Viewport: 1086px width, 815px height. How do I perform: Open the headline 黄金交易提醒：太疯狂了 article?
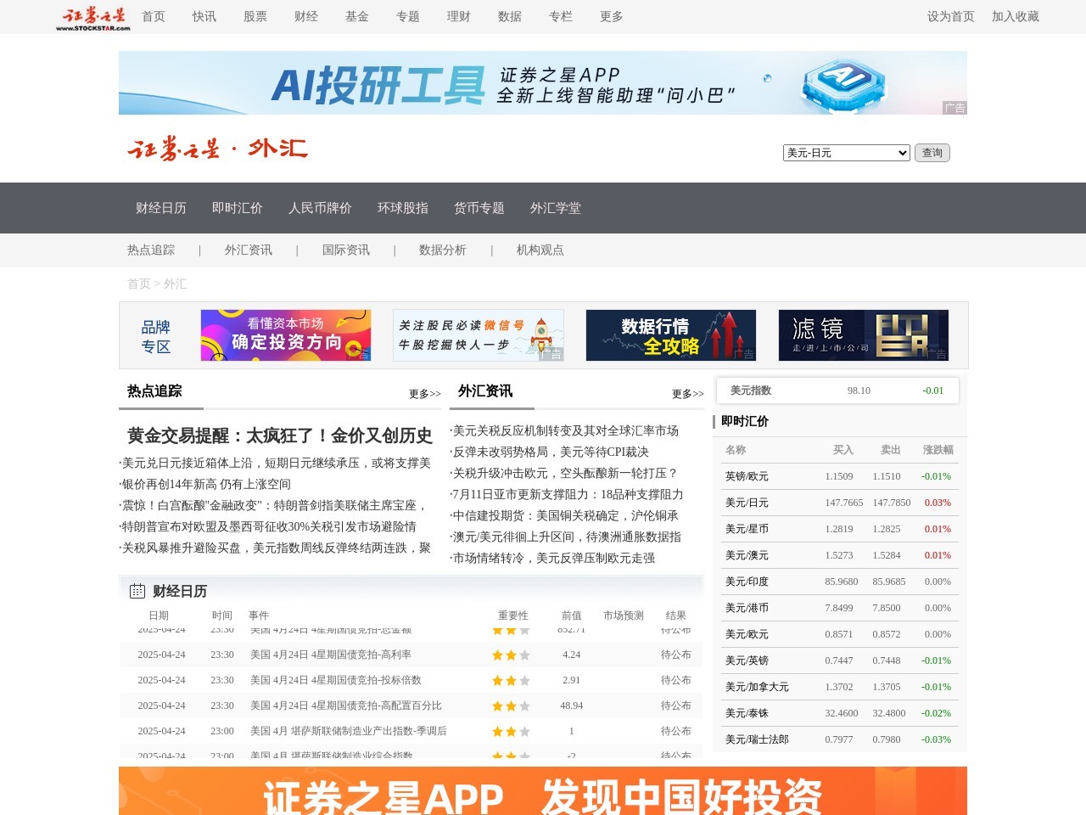point(279,435)
